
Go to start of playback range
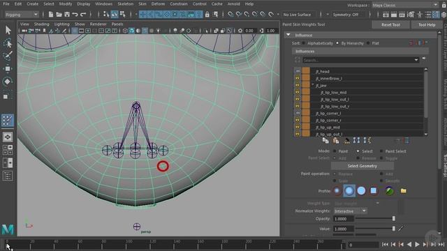pyautogui.click(x=385, y=244)
